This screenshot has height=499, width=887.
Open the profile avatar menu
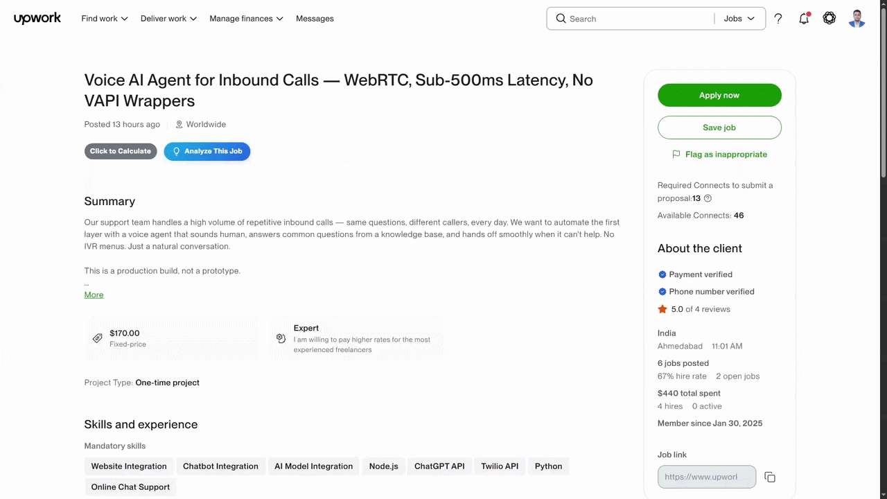pos(857,19)
